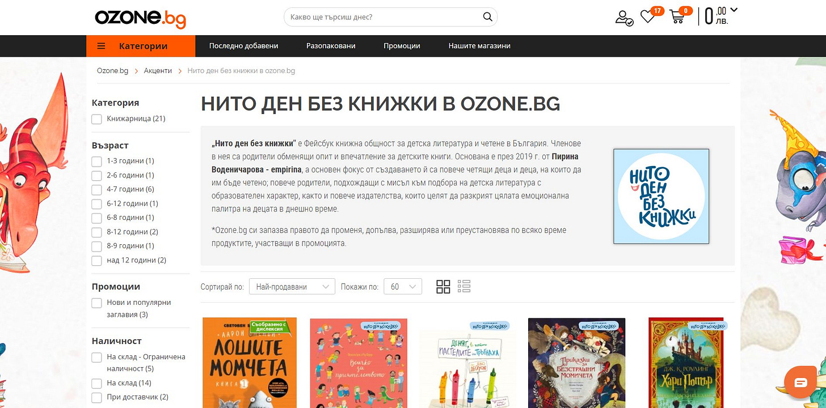Check the над 12 години age filter

96,261
